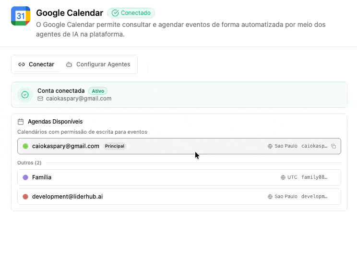357x276 pixels.
Task: Click the developm… calendar ID
Action: tap(314, 196)
